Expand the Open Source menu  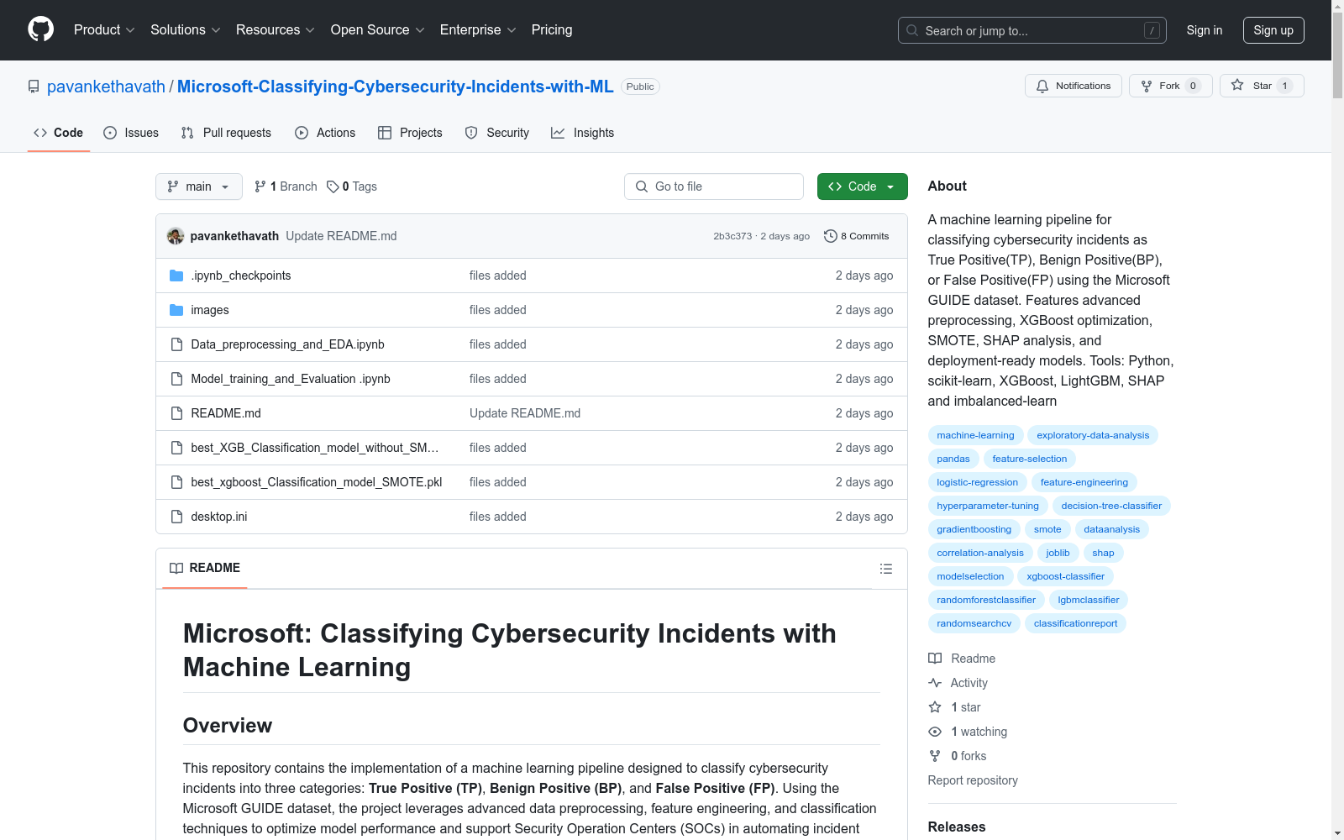click(378, 29)
